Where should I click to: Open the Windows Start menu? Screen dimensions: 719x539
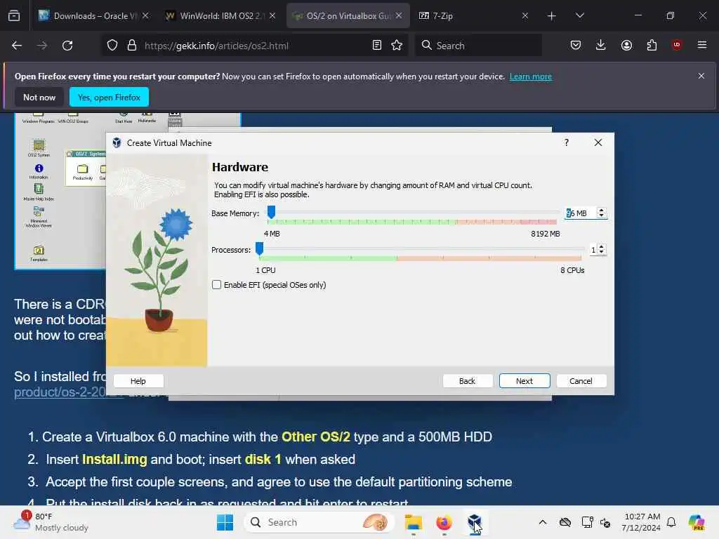coord(225,522)
